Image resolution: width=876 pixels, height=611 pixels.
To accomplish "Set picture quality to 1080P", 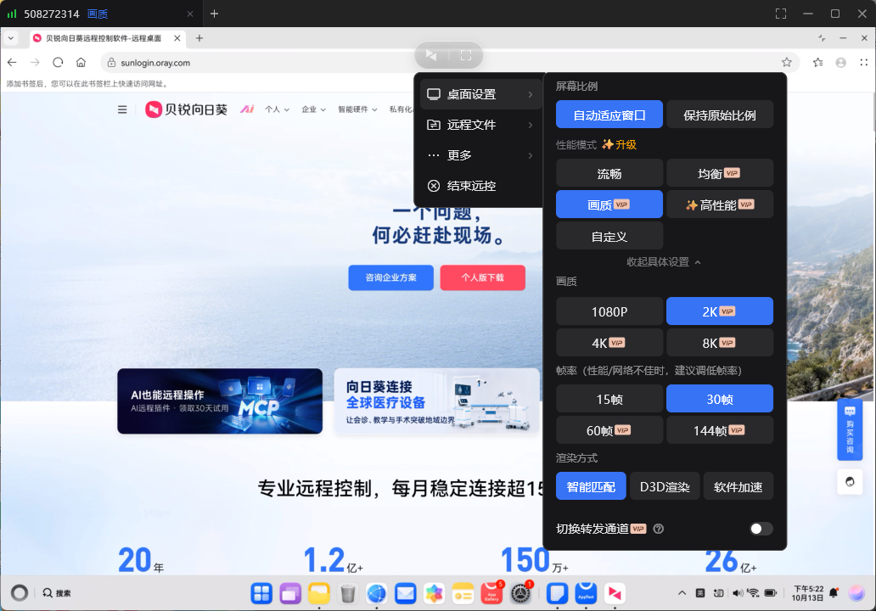I will 609,311.
